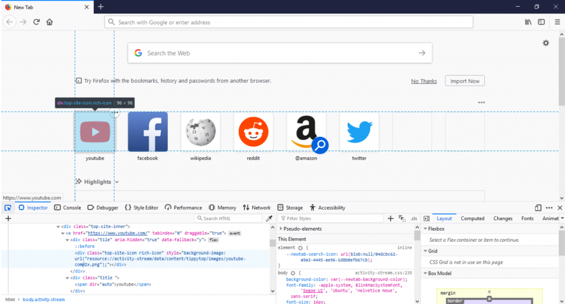Viewport: 565px width, 304px height.
Task: Create a new node in markup
Action: (8, 218)
